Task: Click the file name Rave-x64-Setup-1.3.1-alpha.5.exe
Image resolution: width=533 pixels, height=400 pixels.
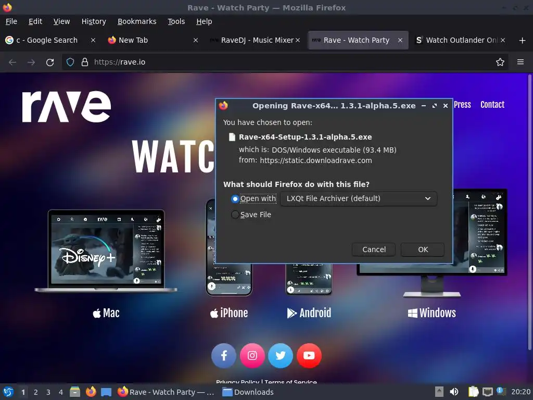Action: tap(305, 137)
